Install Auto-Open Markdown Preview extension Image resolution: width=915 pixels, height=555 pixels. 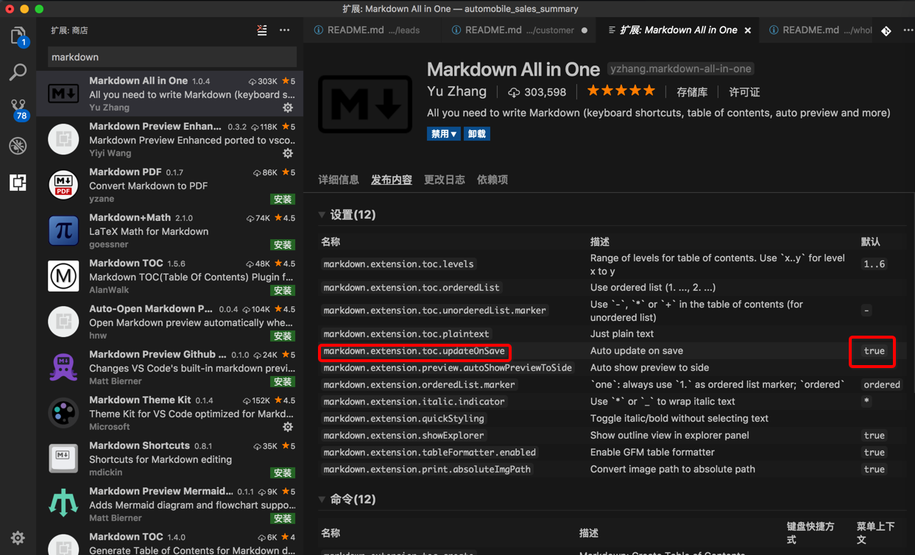(283, 336)
